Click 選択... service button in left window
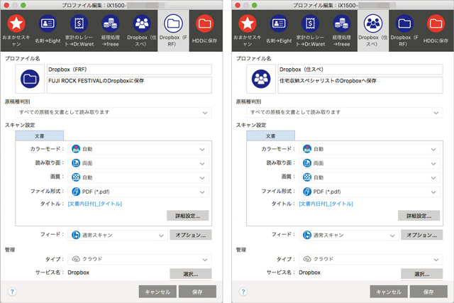Screen dimensions: 454x303 (191, 274)
